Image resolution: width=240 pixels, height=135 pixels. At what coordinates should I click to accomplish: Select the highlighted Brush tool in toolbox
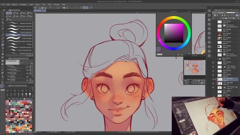[x=3, y=45]
